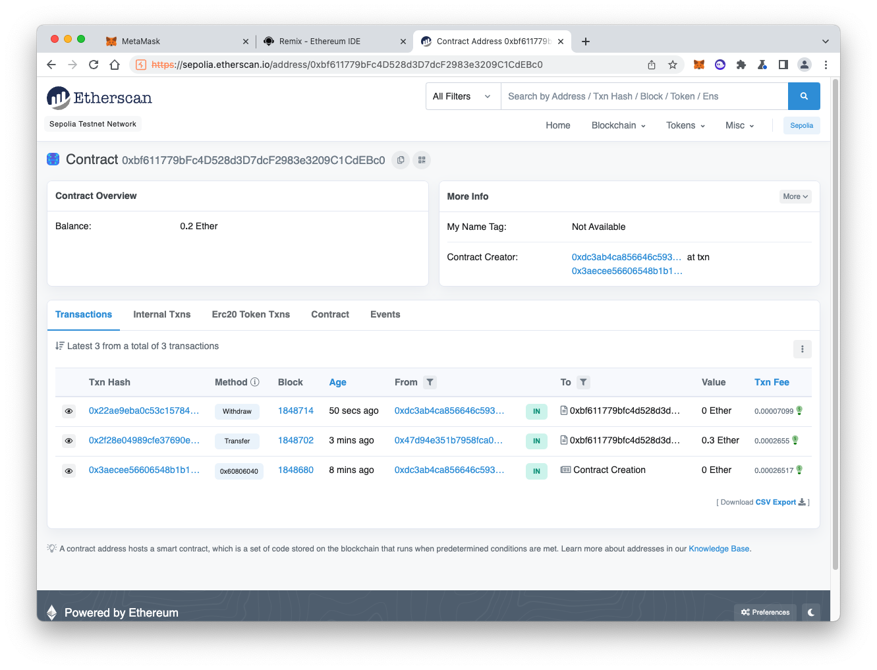Click the blue search magnifier button
This screenshot has height=670, width=877.
click(x=804, y=96)
